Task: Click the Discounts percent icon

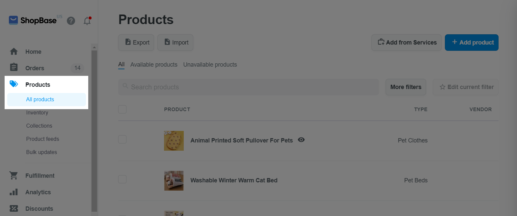Action: point(14,209)
